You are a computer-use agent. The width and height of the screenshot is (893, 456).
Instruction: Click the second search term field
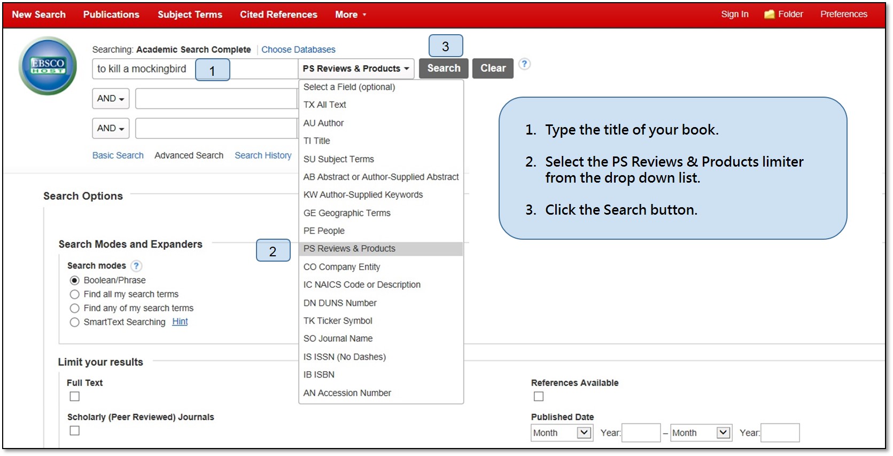[x=216, y=99]
